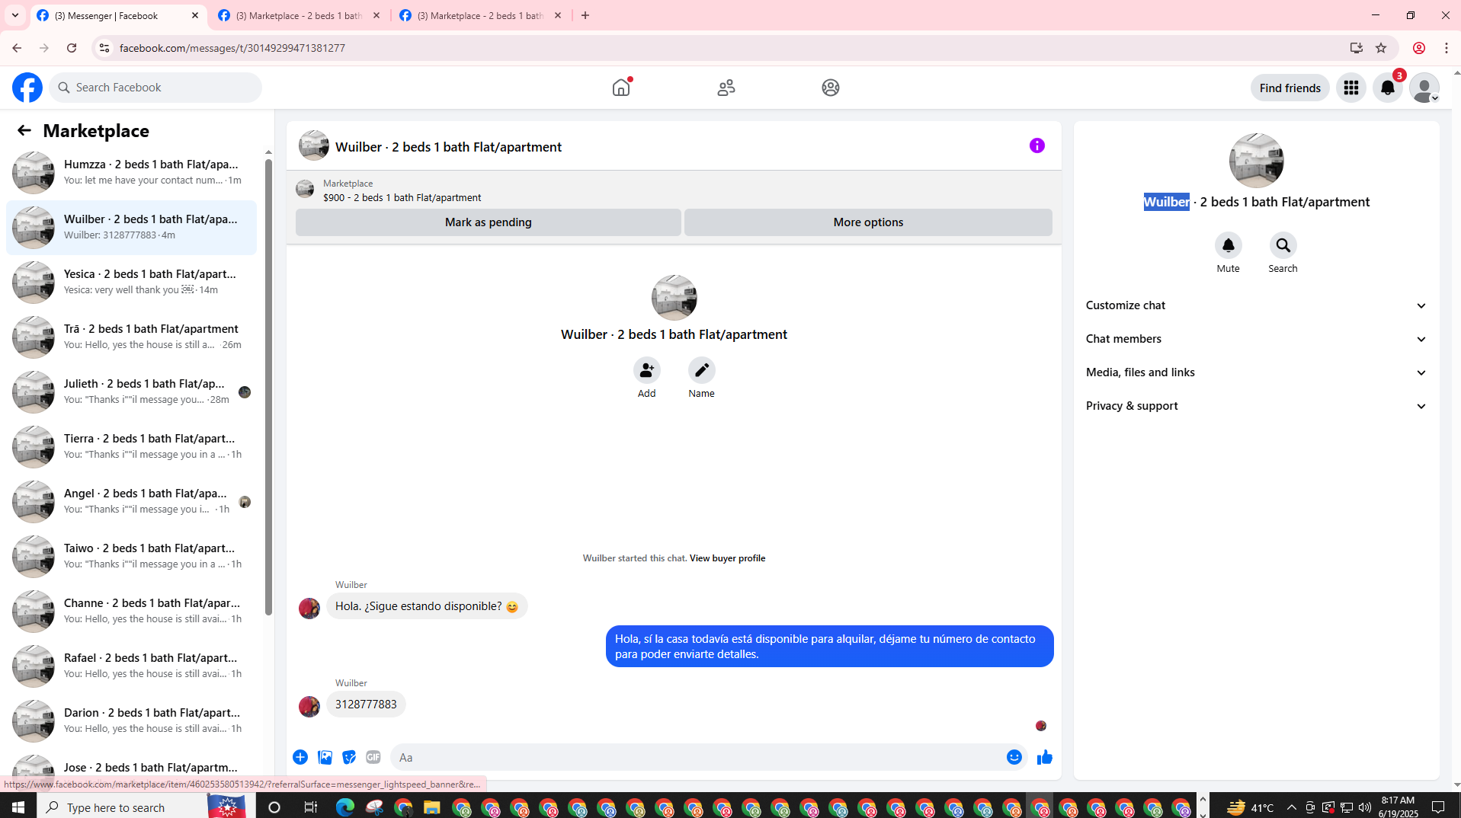Screen dimensions: 1461x818
Task: Open the Windows Start menu
Action: point(18,807)
